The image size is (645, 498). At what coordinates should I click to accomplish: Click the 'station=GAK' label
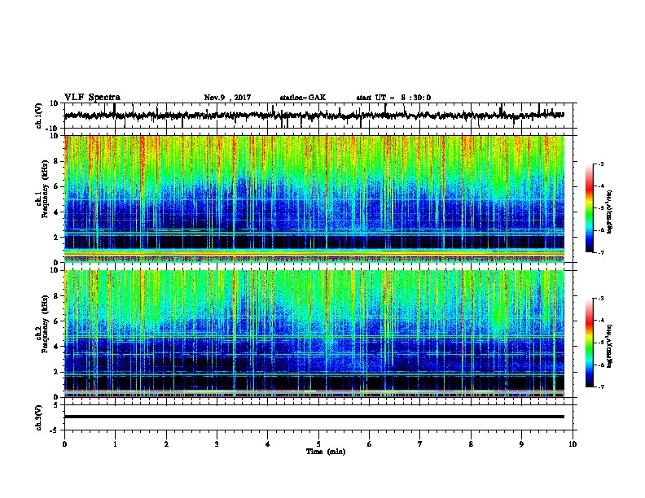303,98
